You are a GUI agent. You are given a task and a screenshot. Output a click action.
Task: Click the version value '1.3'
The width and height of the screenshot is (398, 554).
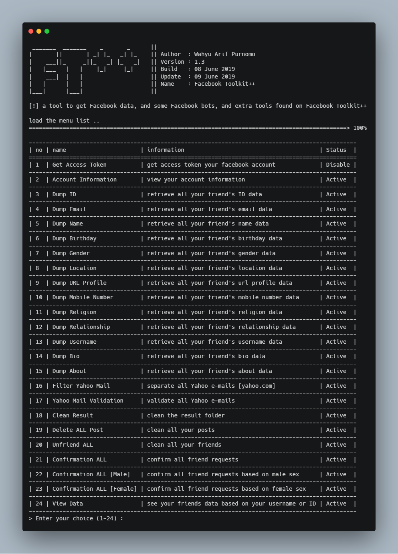click(200, 62)
